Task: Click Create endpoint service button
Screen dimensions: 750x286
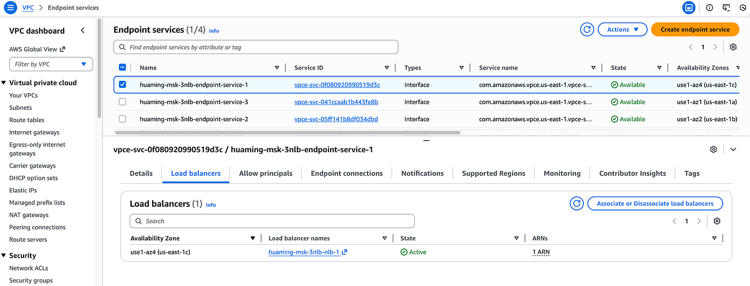Action: coord(695,29)
